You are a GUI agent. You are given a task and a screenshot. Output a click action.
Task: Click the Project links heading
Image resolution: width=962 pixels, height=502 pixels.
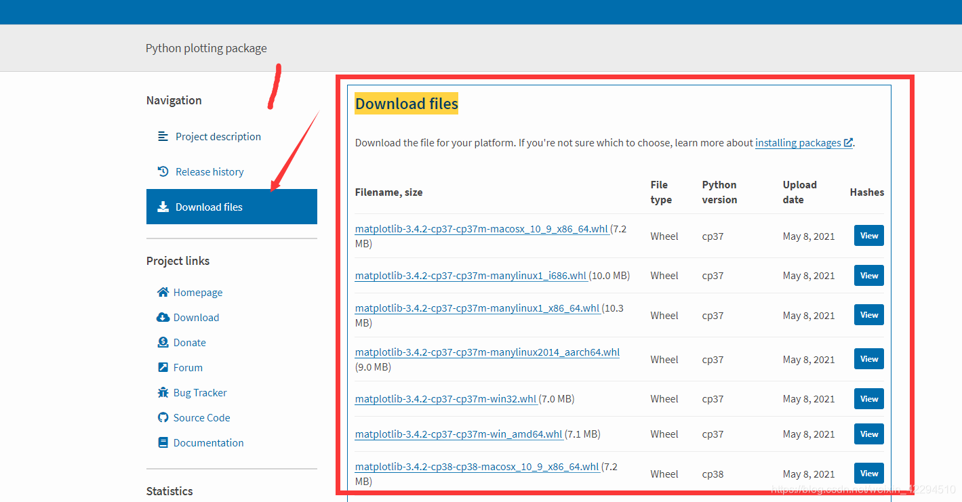pyautogui.click(x=178, y=261)
